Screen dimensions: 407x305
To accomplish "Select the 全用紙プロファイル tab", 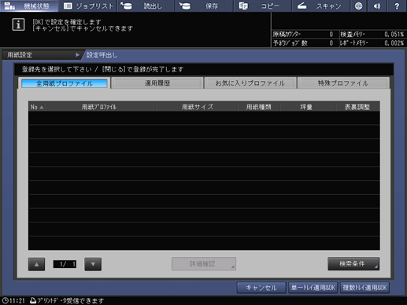I will 65,83.
